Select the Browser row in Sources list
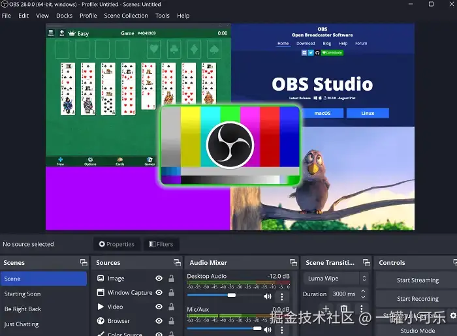 [x=136, y=321]
